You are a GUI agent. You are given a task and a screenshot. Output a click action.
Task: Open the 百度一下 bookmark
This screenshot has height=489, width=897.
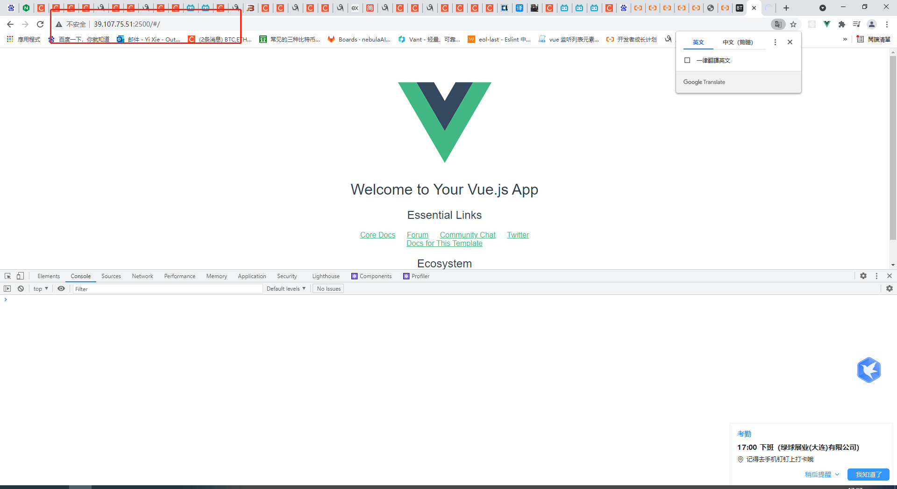coord(79,39)
